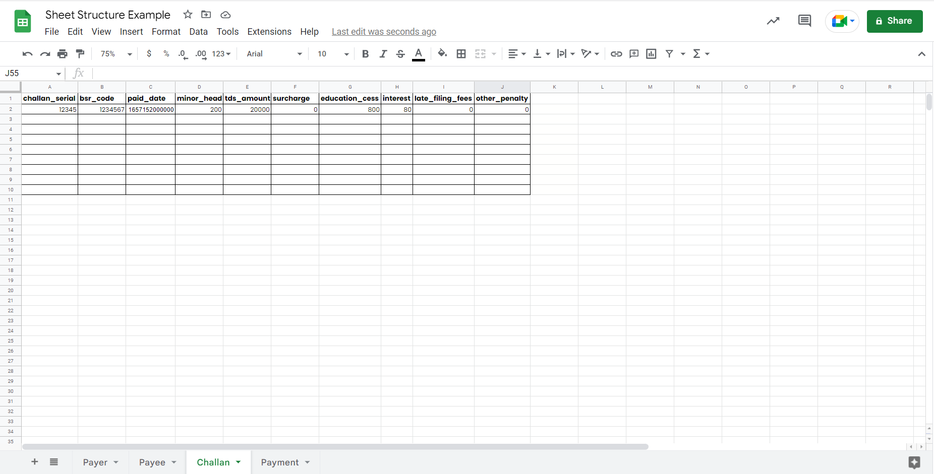
Task: Move document using folder icon
Action: (206, 15)
